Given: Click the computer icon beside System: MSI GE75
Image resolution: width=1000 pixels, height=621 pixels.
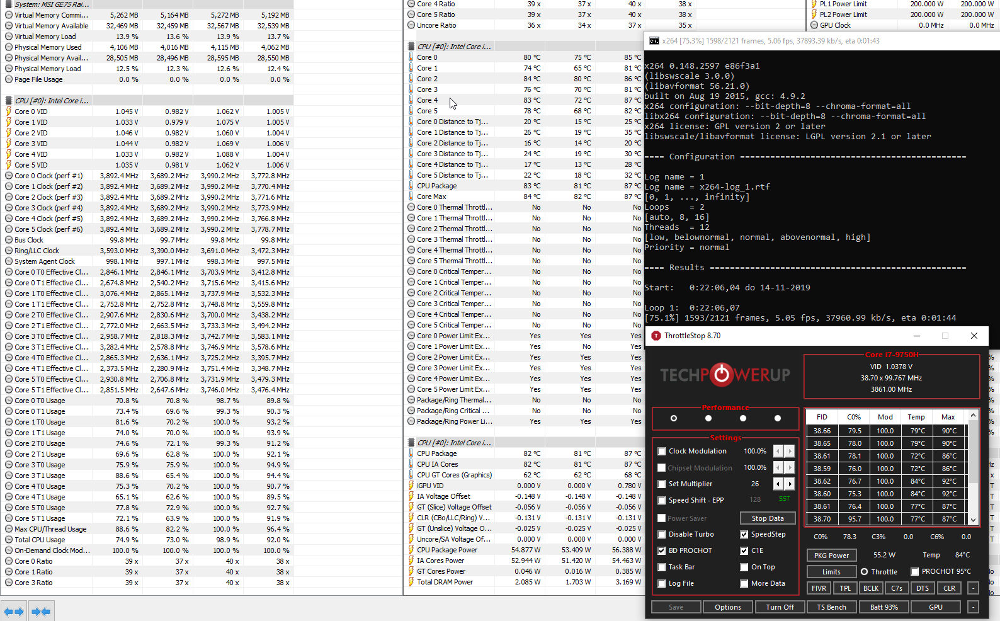Looking at the screenshot, I should pyautogui.click(x=9, y=4).
